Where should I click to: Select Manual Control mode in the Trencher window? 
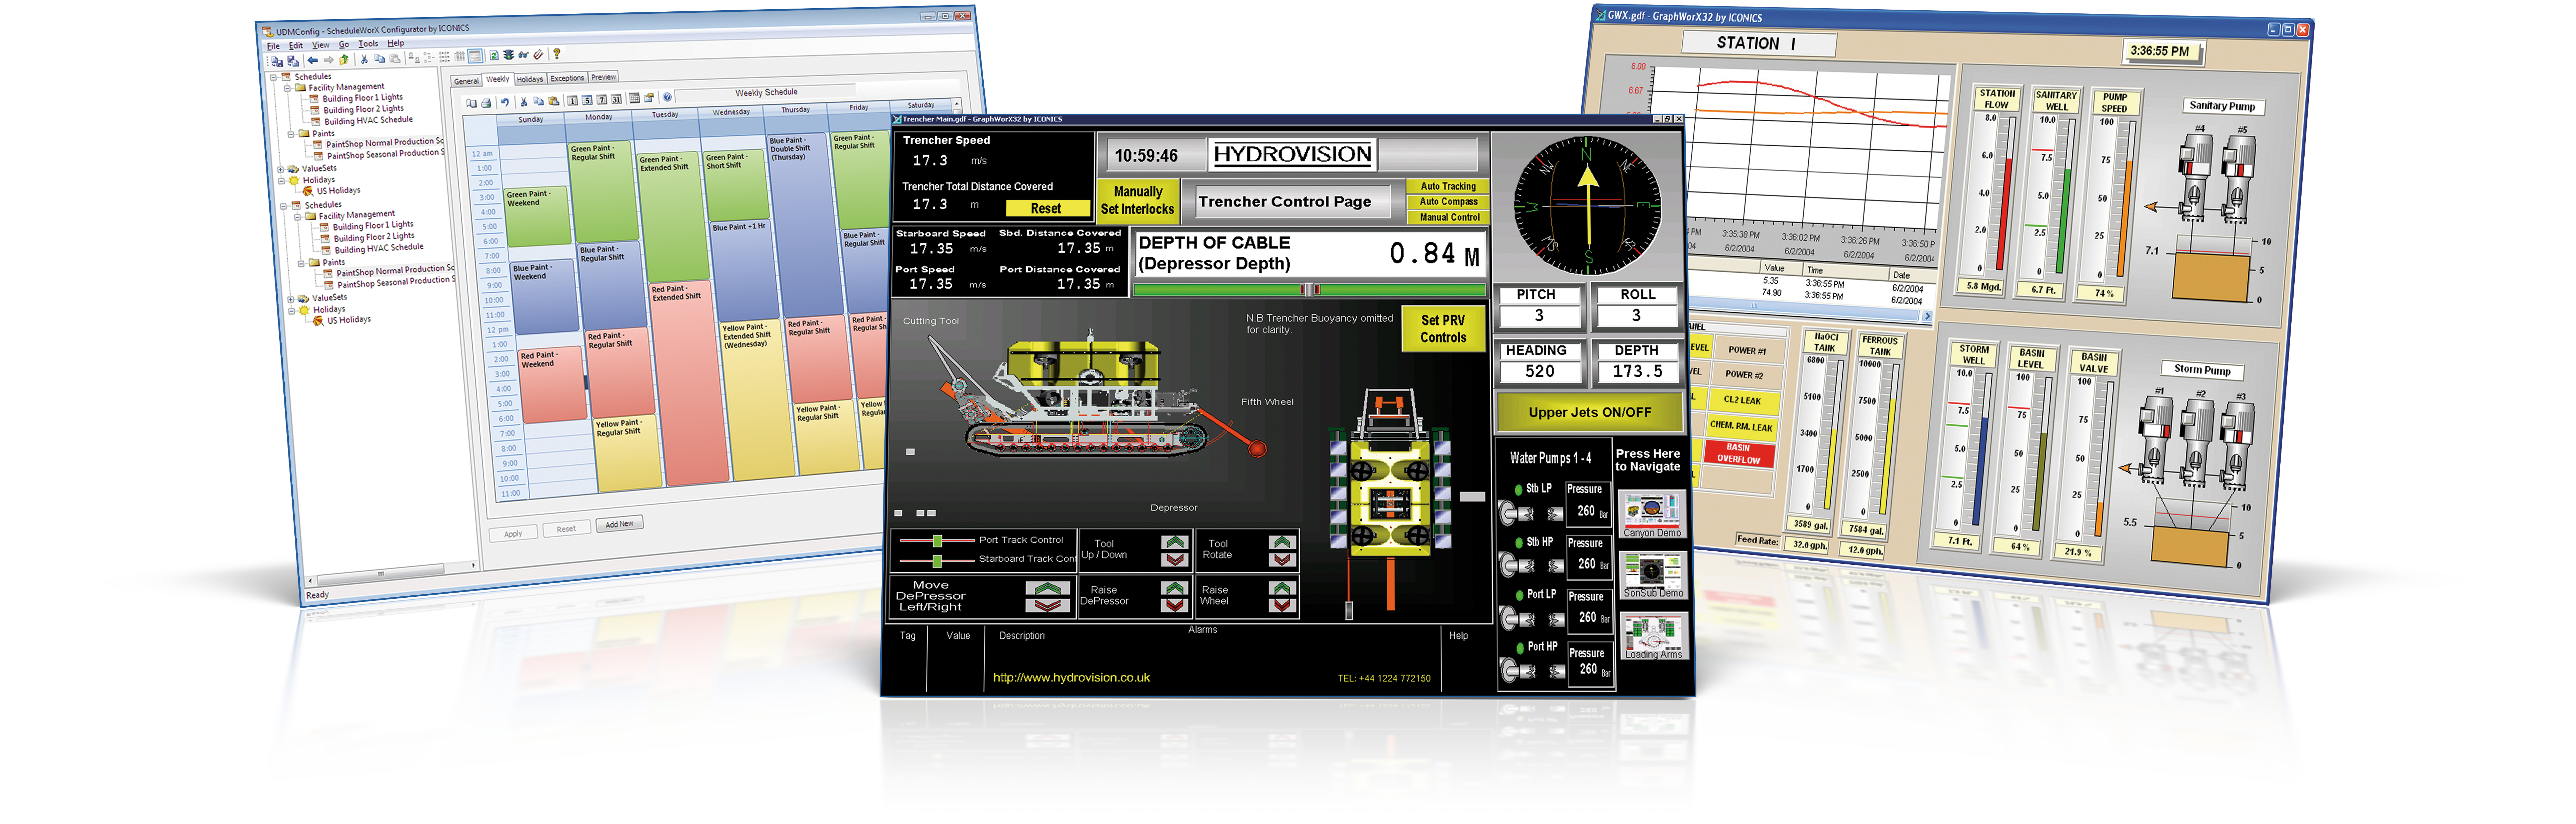pos(1448,217)
